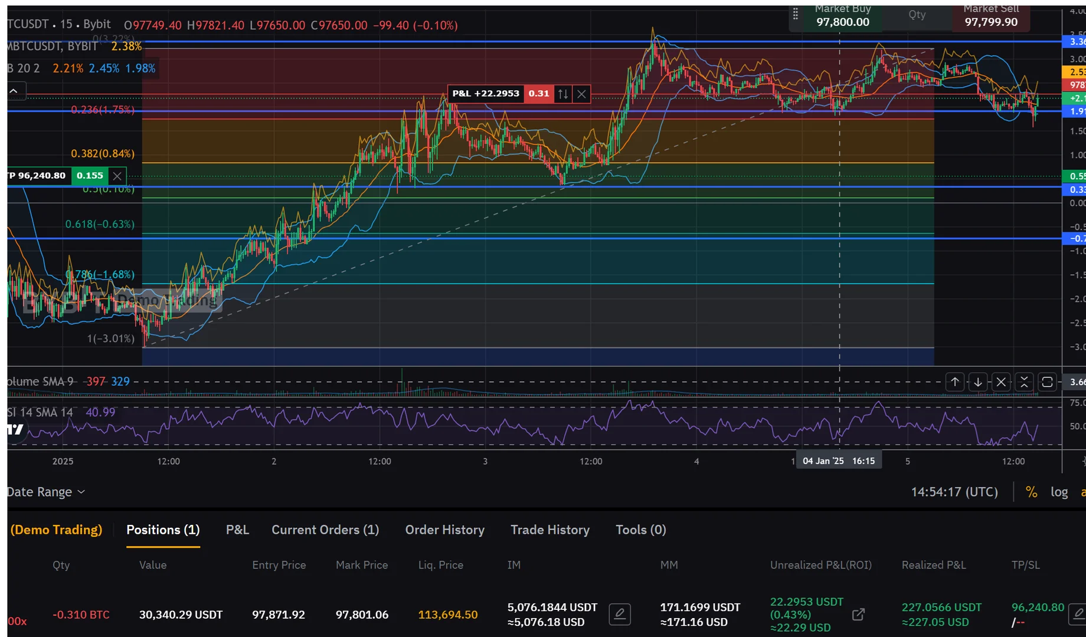Open the timezone menu showing UTC time

pos(954,492)
